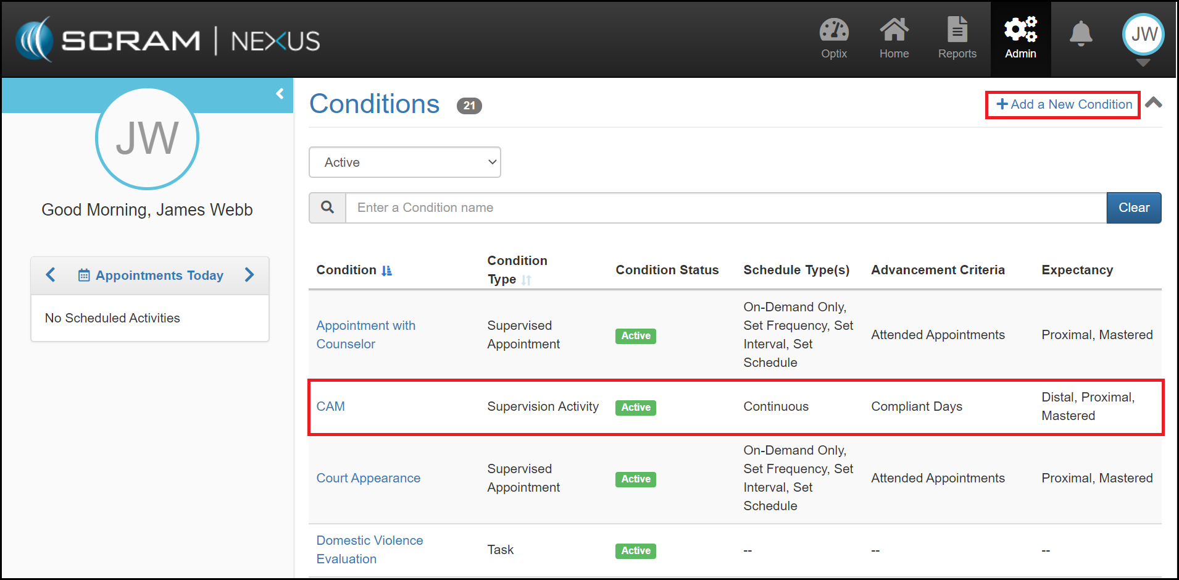The image size is (1179, 580).
Task: Open Court Appearance condition link
Action: pyautogui.click(x=368, y=478)
